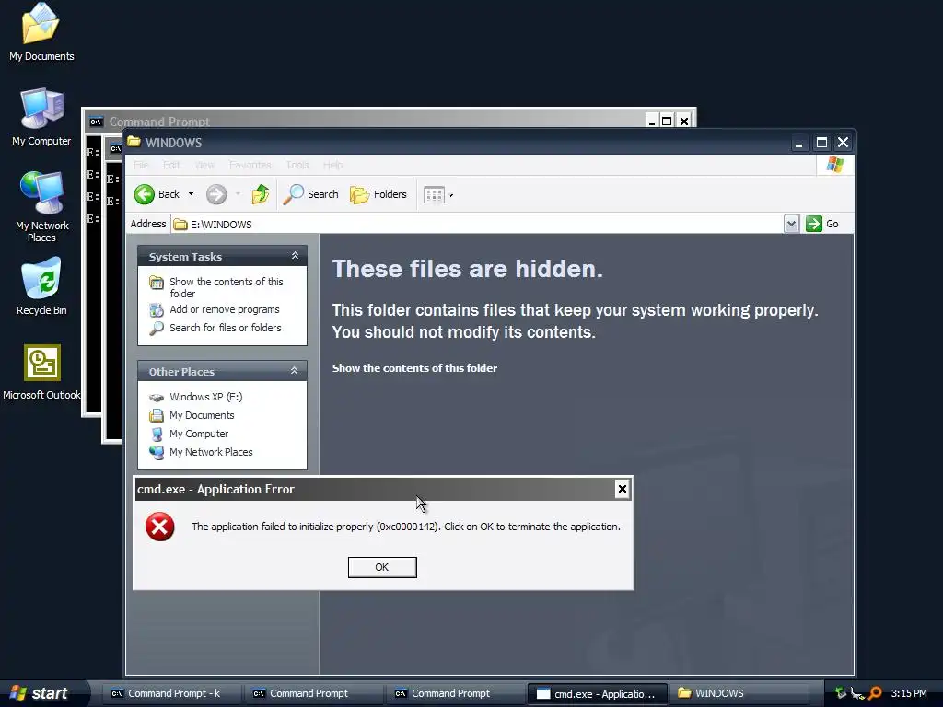
Task: Switch to cmd.exe - Application taskbar button
Action: [x=598, y=694]
